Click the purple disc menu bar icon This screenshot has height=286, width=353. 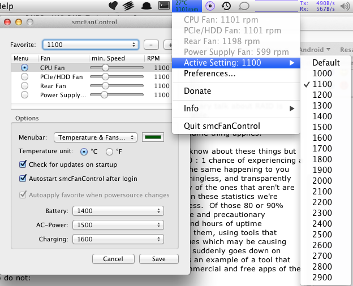pyautogui.click(x=210, y=6)
